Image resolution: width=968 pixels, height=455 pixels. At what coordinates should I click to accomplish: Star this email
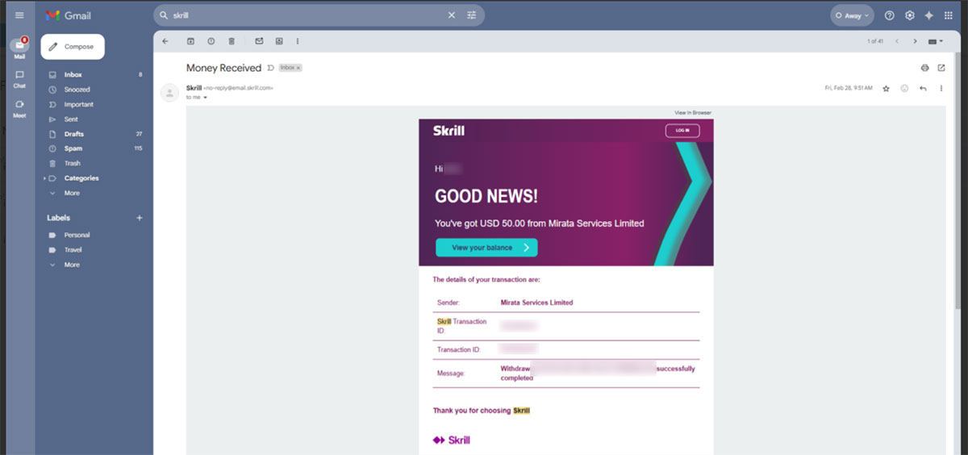(x=886, y=88)
